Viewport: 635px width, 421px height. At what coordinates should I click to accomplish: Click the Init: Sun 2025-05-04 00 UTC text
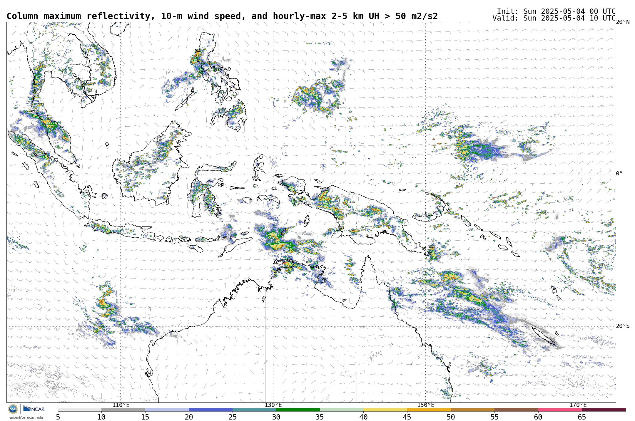(x=556, y=11)
